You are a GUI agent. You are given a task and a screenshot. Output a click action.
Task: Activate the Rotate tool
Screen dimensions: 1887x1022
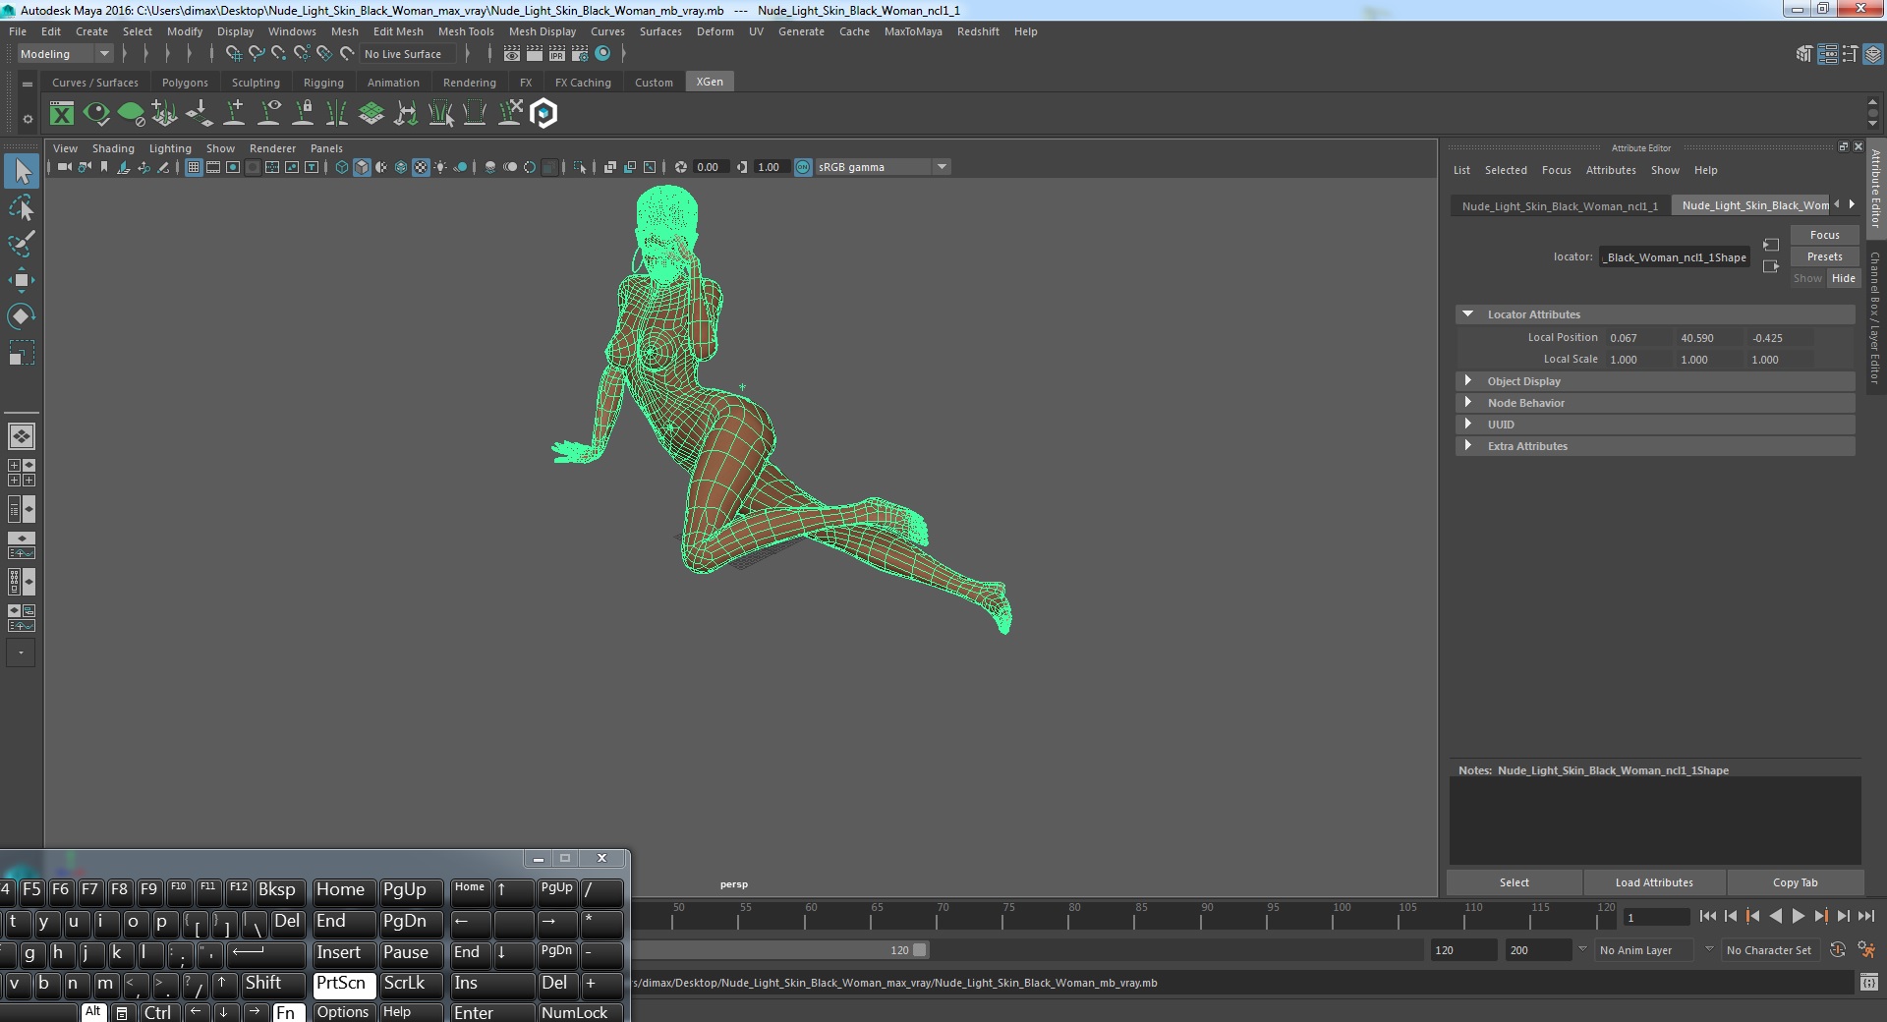coord(22,316)
